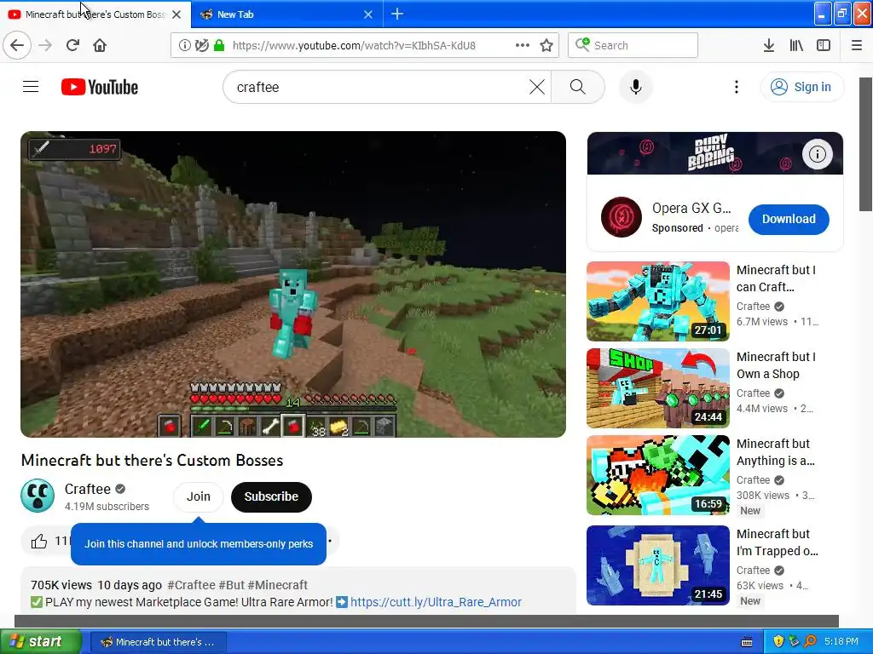Click the Opera GX sponsored title
The image size is (873, 654).
point(691,208)
